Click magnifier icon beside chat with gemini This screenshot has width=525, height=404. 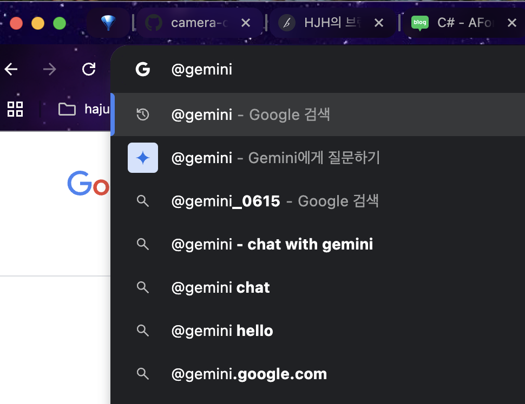click(143, 244)
